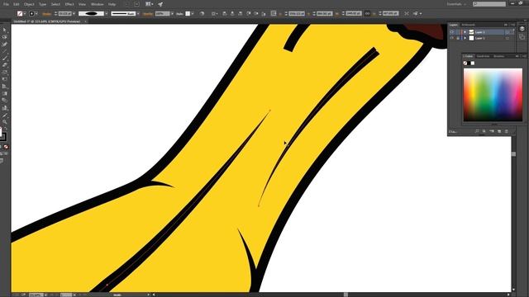The image size is (529, 297).
Task: Pick white swatch in Color panel
Action: tap(473, 63)
